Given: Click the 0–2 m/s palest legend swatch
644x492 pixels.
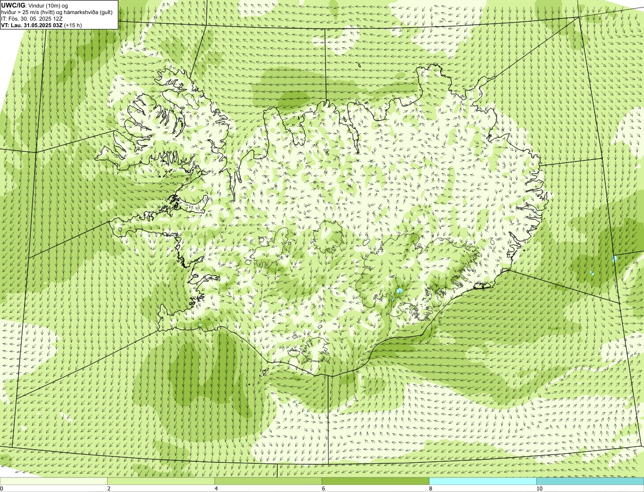Looking at the screenshot, I should click(54, 481).
